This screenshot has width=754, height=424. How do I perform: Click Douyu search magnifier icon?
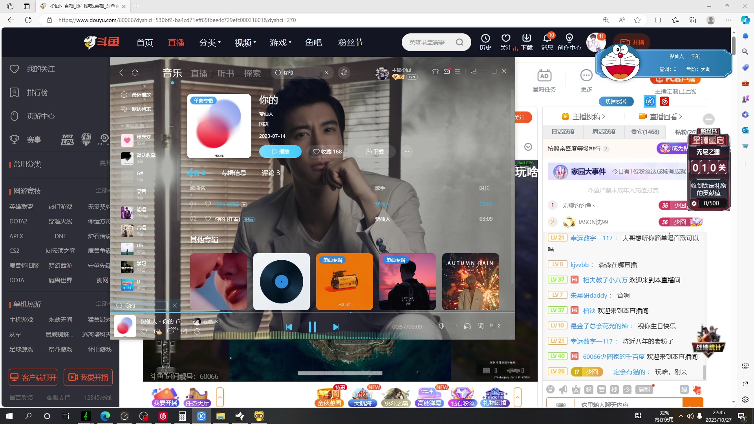[459, 42]
